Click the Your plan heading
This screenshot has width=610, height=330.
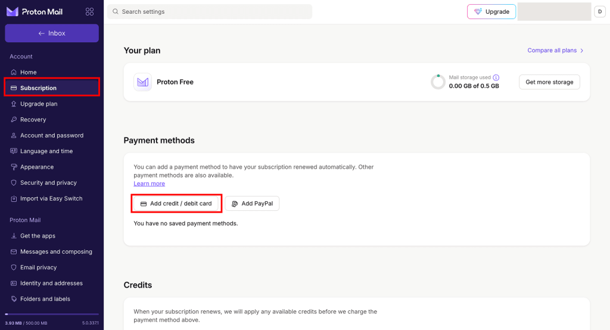142,51
